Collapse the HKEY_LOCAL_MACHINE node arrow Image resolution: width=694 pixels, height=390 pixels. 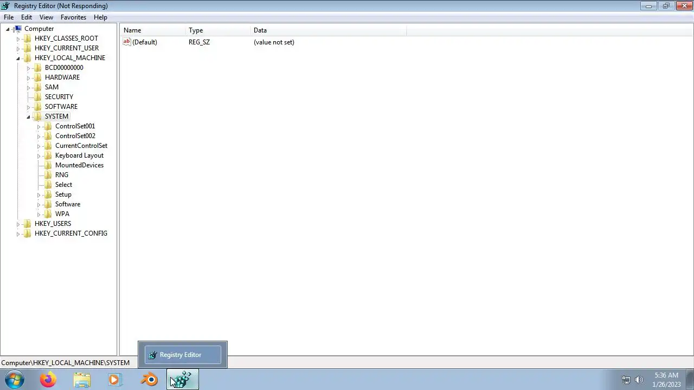point(18,58)
